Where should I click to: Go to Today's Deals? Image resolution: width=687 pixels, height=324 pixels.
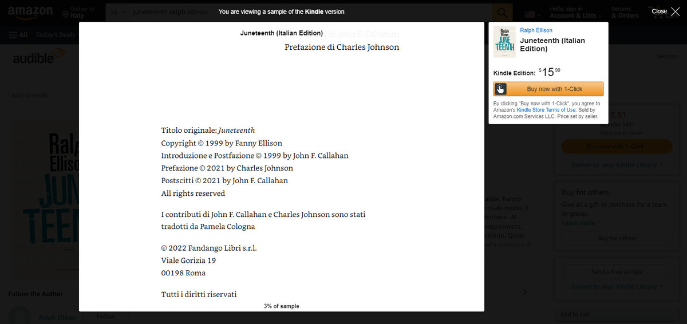(56, 35)
